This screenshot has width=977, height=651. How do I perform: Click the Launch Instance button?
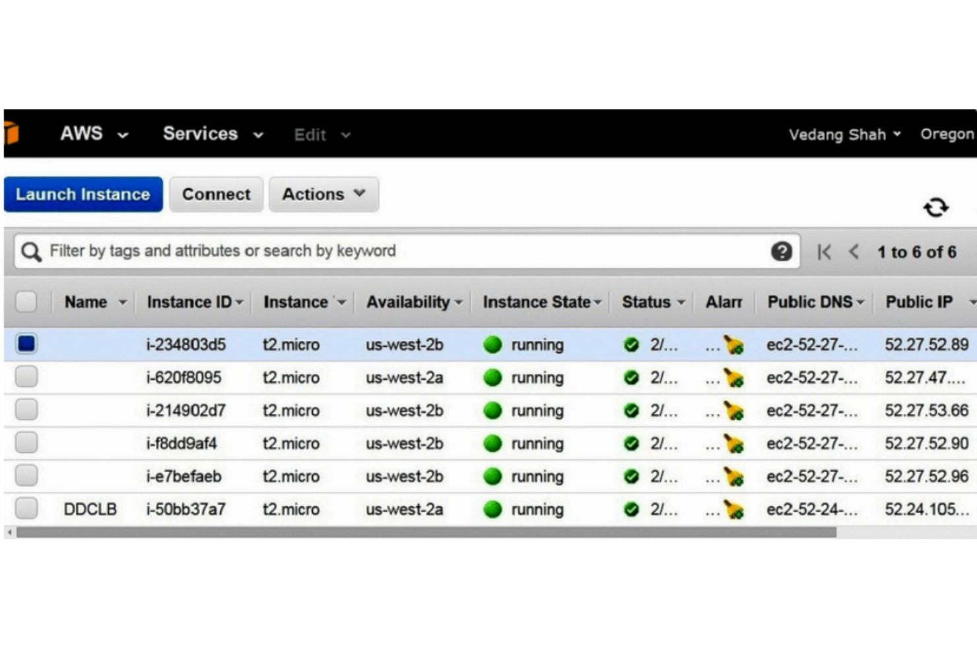click(83, 194)
